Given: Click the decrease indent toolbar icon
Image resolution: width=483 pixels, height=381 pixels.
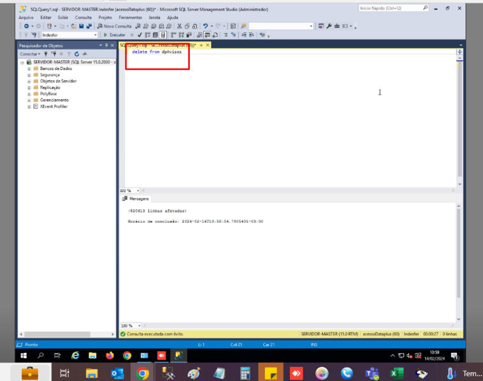Looking at the screenshot, I should (244, 35).
